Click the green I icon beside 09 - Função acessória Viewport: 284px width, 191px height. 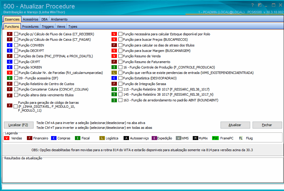(10, 78)
